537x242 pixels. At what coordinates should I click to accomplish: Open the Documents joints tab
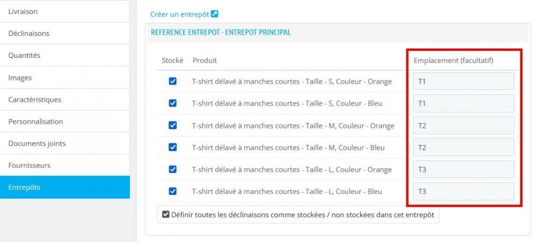64,143
